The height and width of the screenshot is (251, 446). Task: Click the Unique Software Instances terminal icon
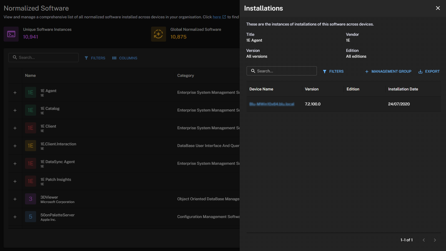(x=11, y=34)
